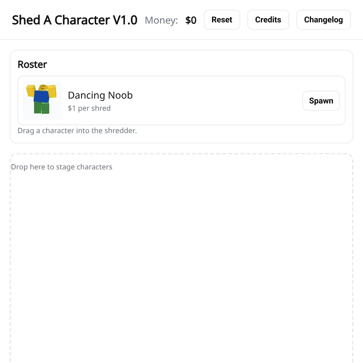This screenshot has width=363, height=363.
Task: Click blank space between Noob name and Spawn
Action: tap(218, 101)
